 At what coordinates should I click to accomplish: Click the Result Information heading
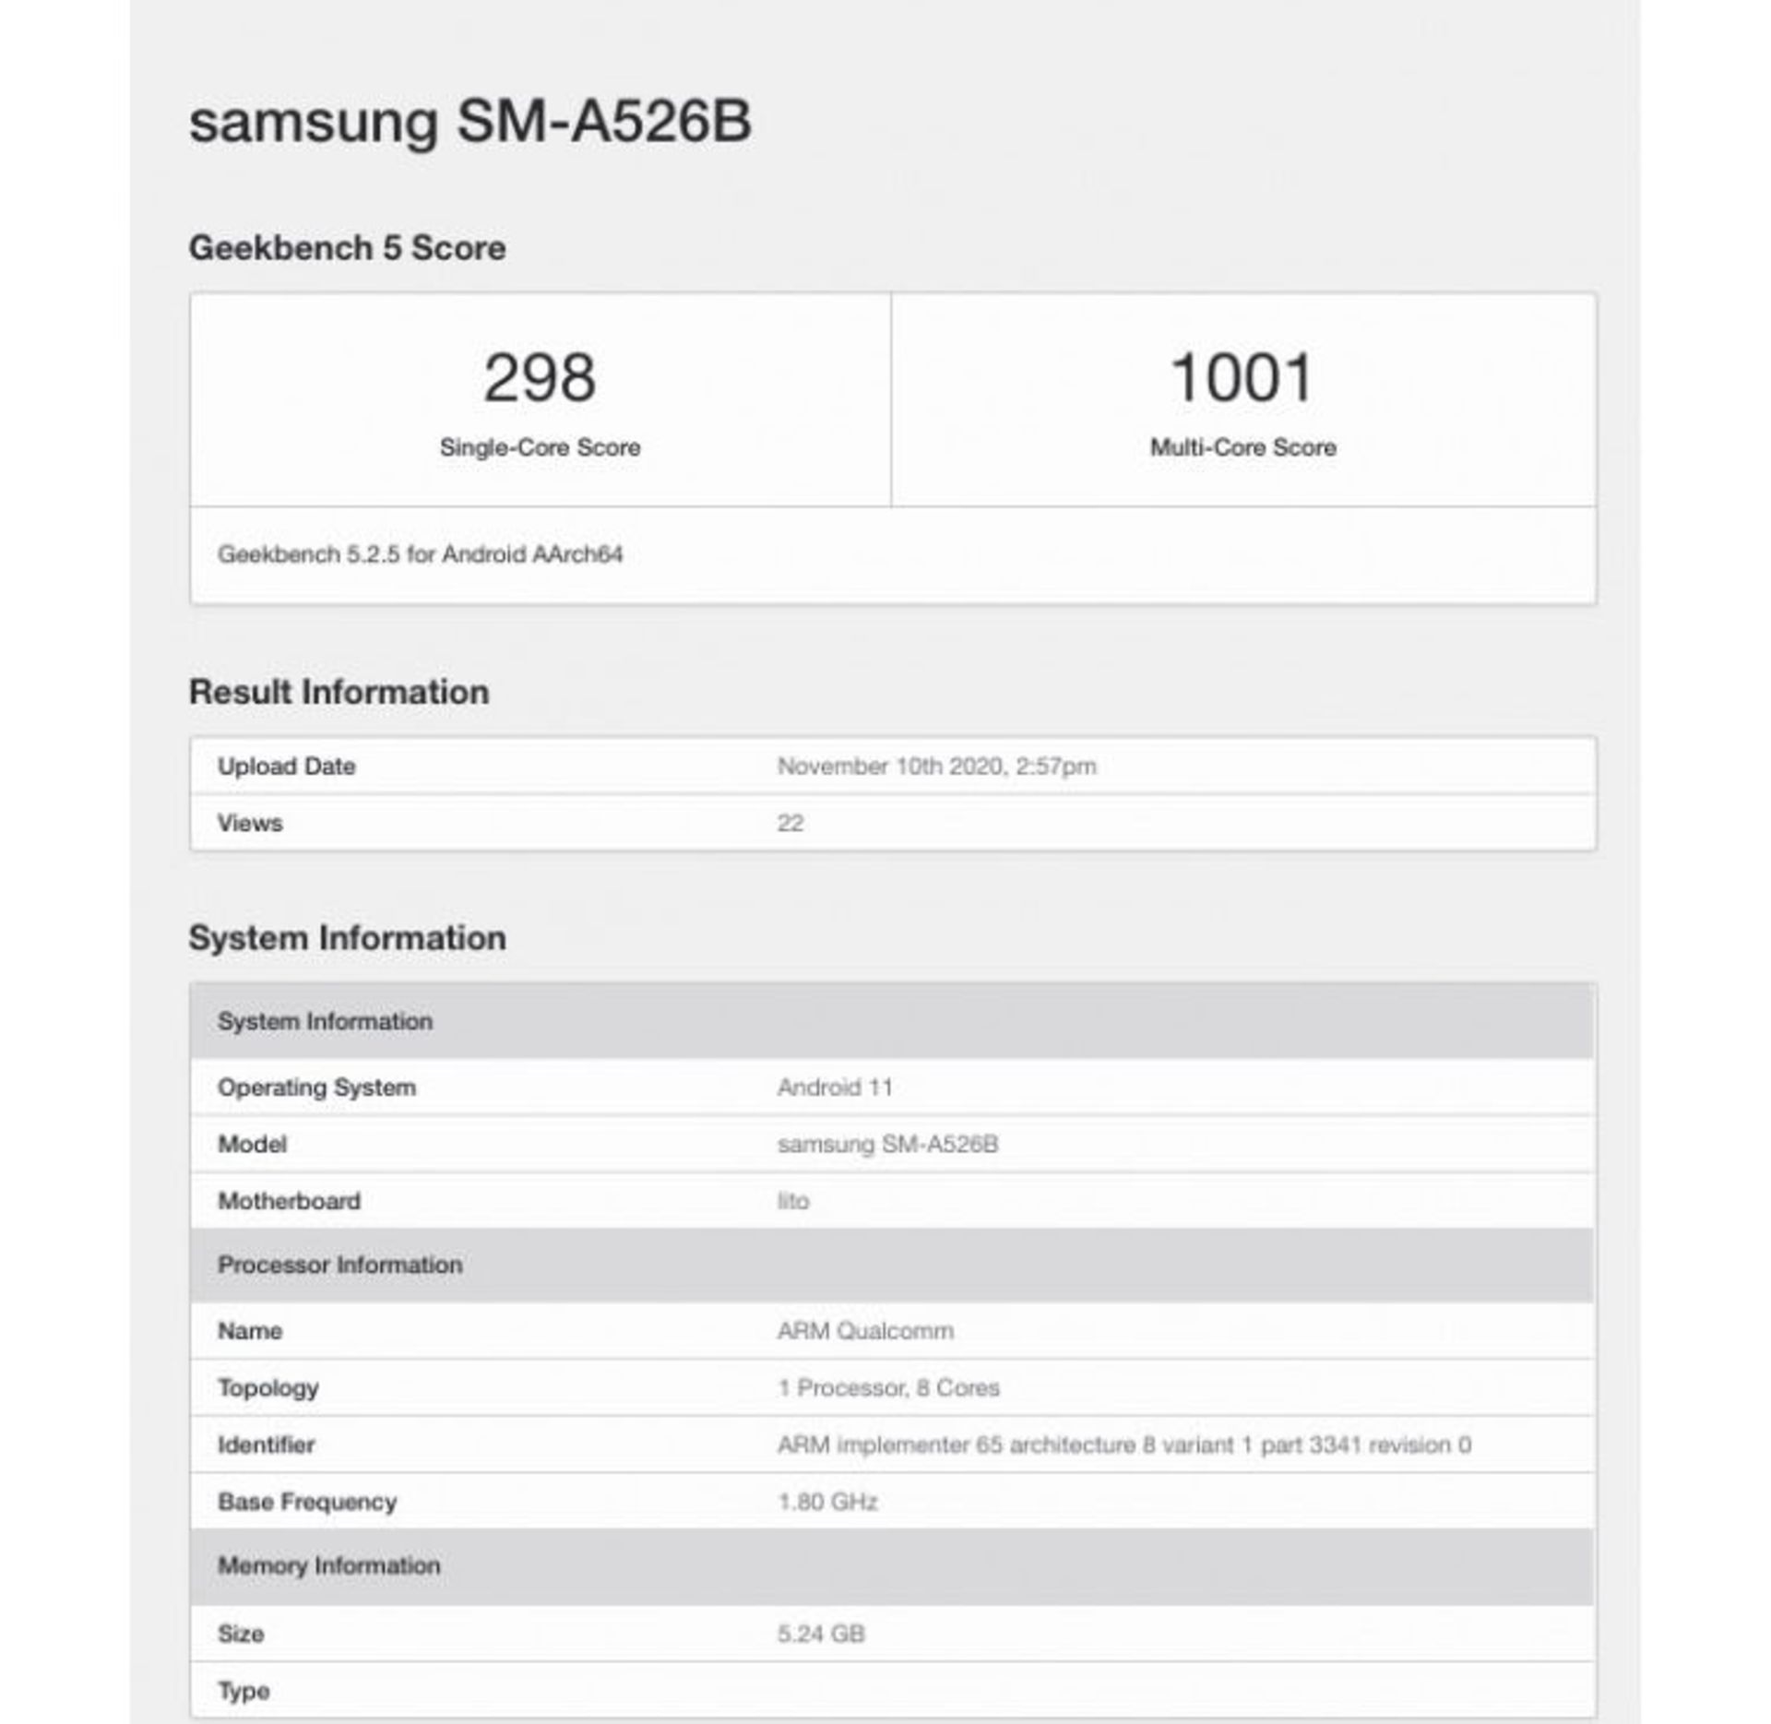[339, 692]
